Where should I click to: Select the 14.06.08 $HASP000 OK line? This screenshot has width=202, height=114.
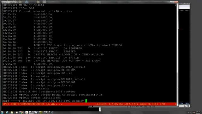click(27, 36)
